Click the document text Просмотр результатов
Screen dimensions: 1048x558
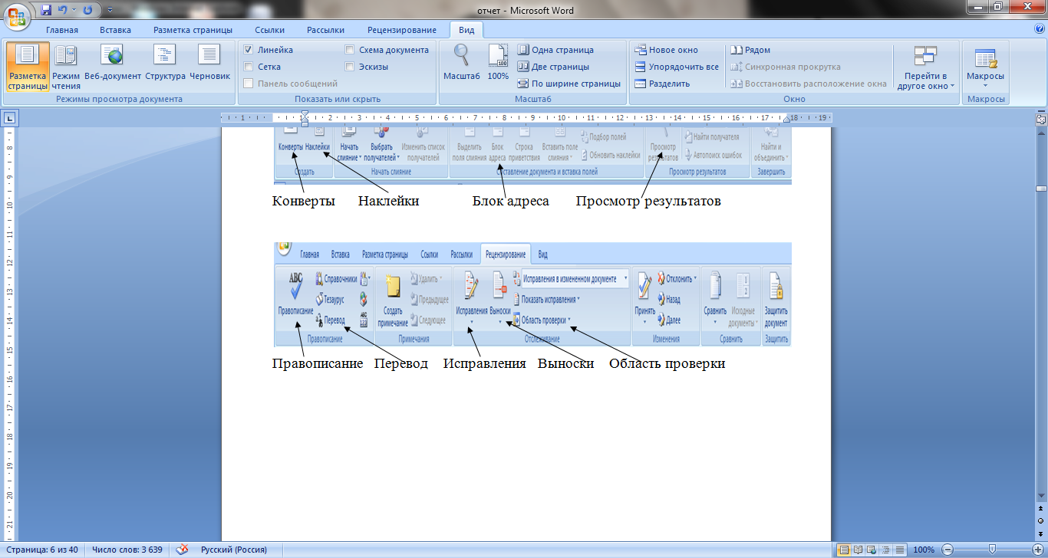648,202
